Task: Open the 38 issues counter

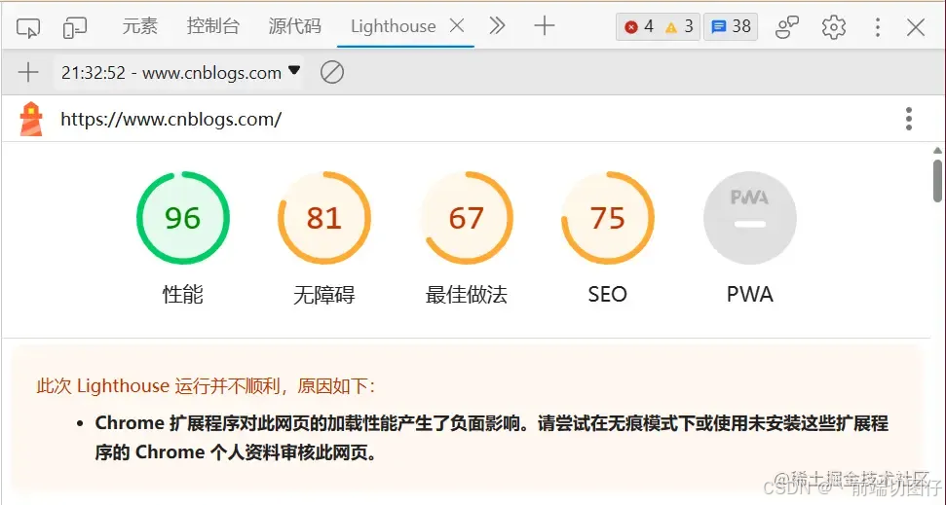Action: (x=731, y=26)
